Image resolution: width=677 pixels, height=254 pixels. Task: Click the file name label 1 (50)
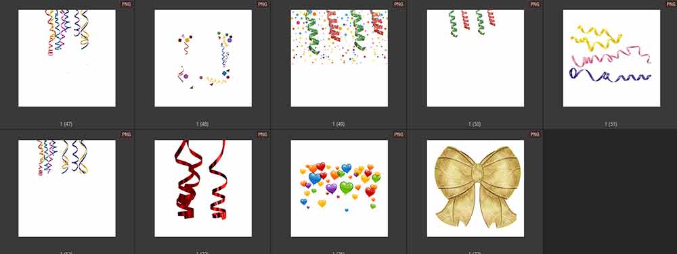[x=475, y=124]
